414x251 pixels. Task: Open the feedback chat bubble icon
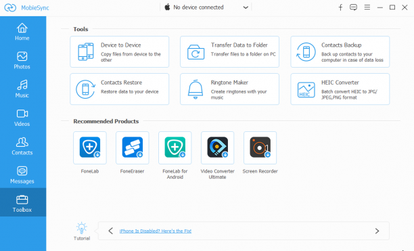[x=353, y=7]
